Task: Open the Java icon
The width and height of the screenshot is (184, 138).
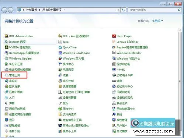Action: [60, 42]
